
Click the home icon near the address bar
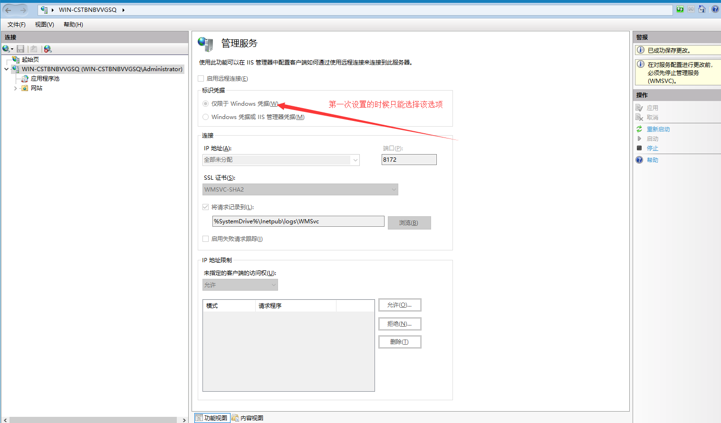click(702, 9)
